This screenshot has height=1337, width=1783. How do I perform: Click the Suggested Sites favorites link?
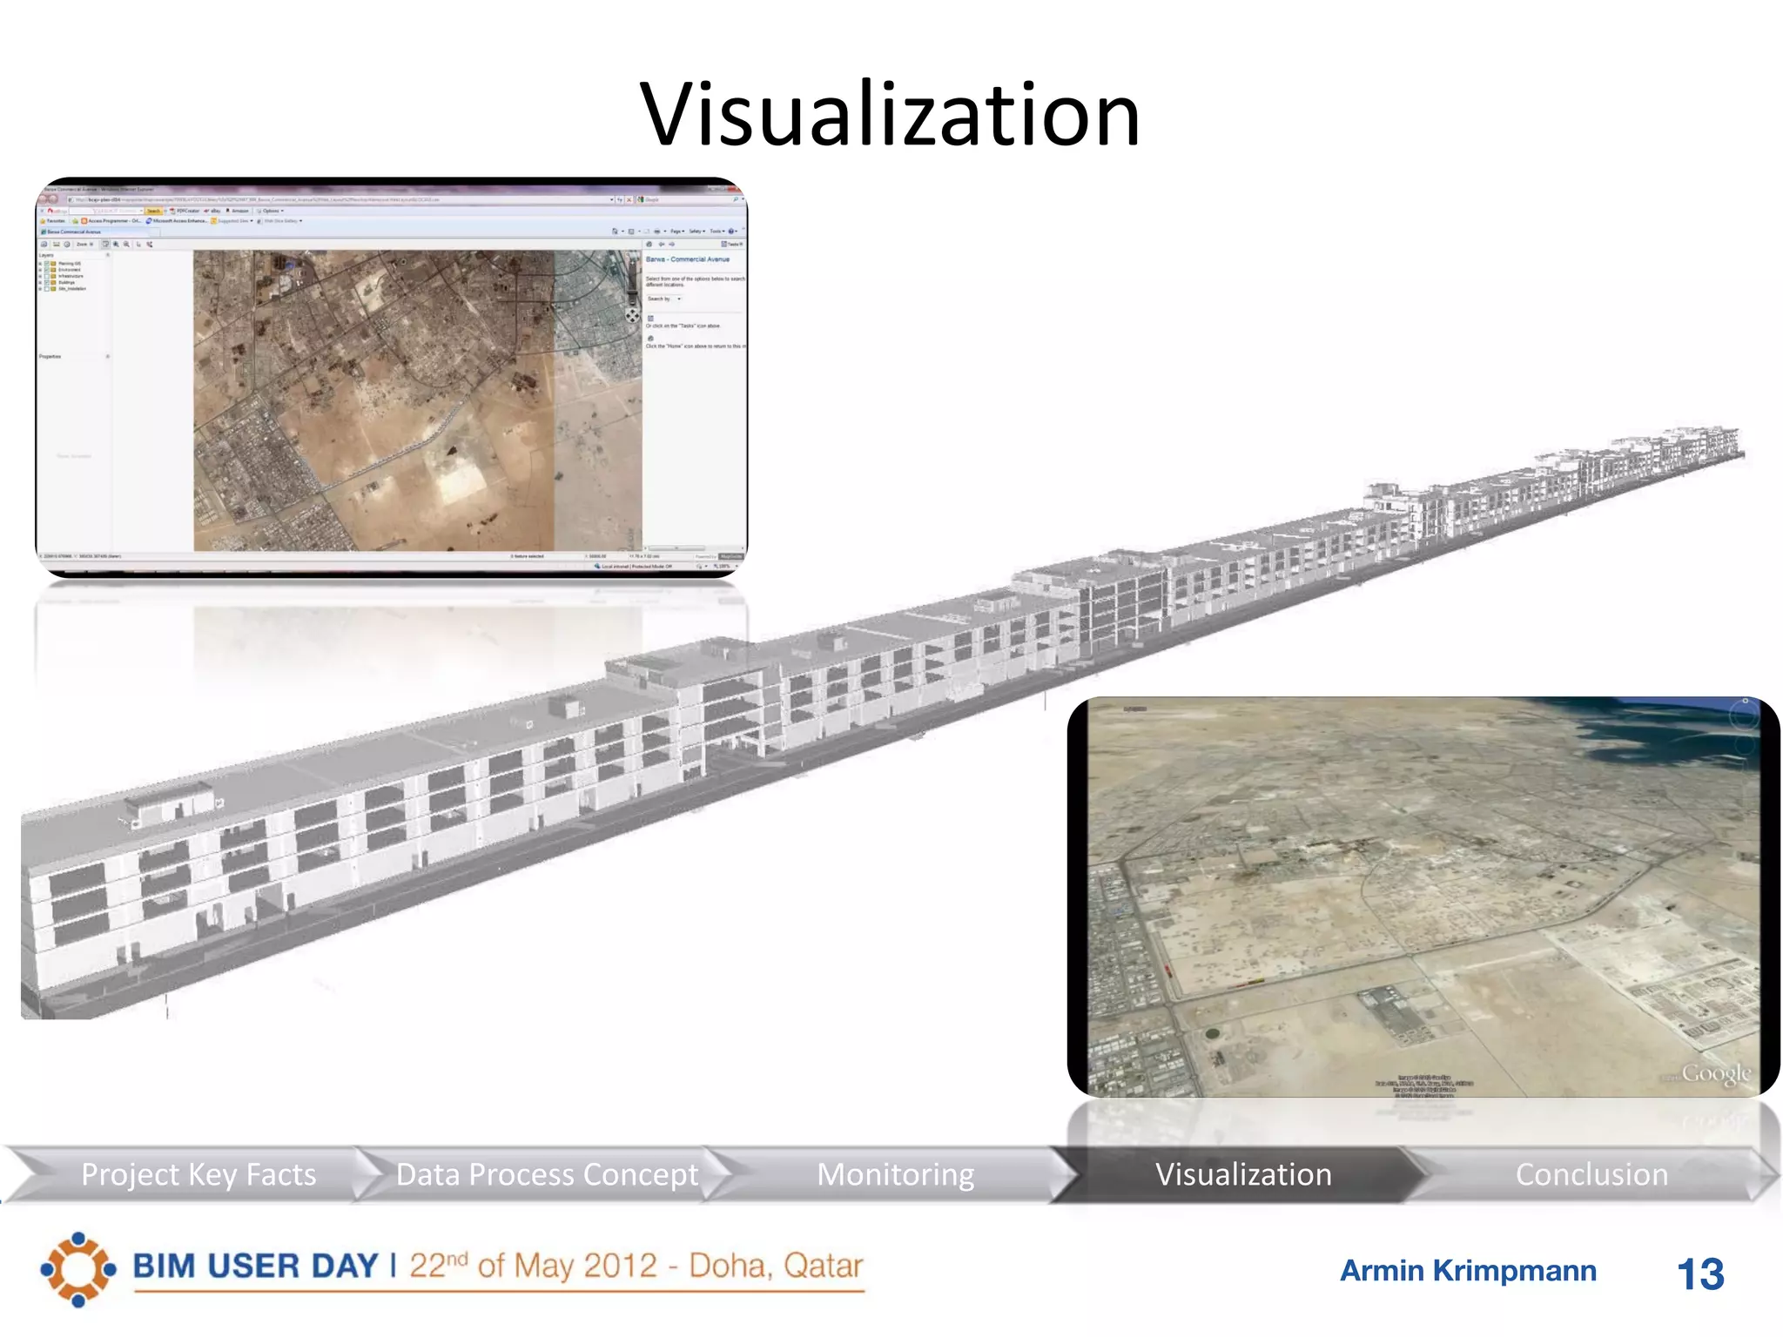(x=232, y=221)
